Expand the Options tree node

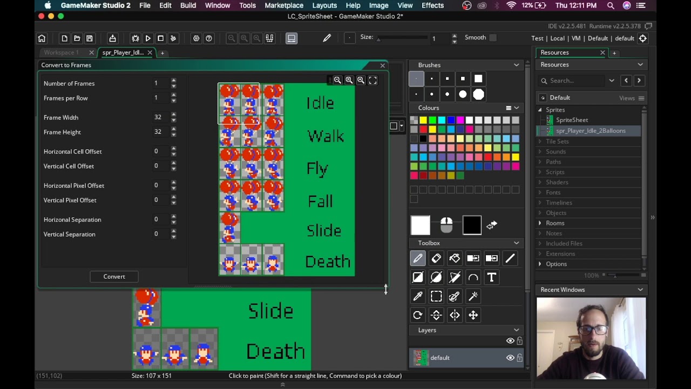[x=540, y=264]
